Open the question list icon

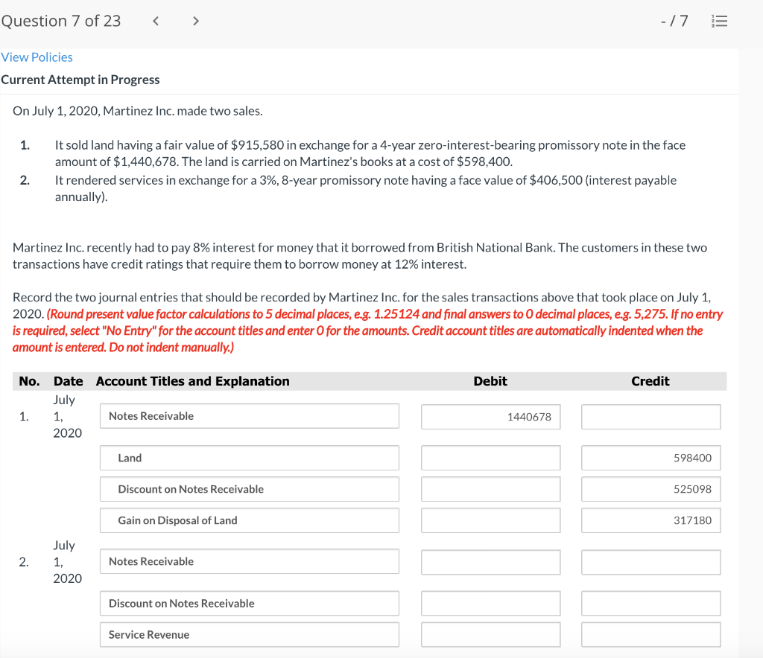click(x=719, y=21)
